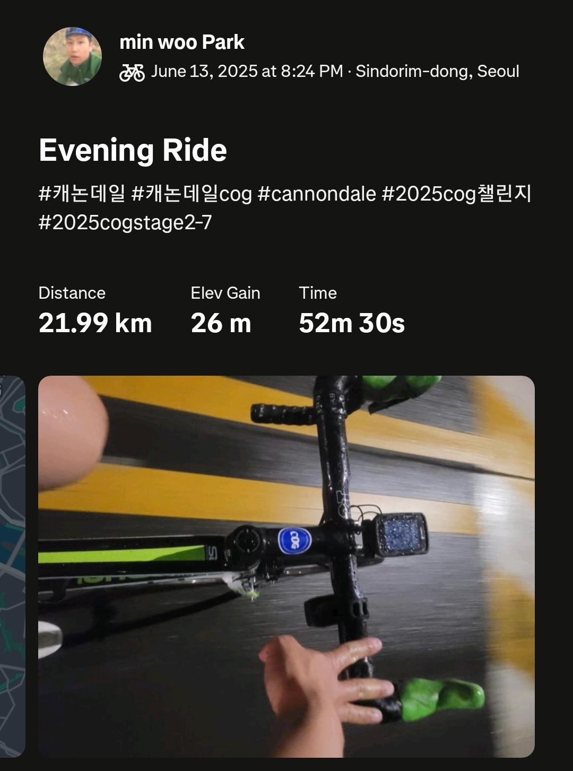
Task: Tap the activity date June 13, 2025
Action: point(204,72)
